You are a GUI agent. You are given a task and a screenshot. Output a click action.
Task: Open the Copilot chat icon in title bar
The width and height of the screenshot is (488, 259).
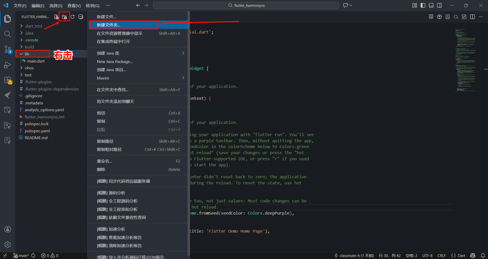[x=346, y=5]
